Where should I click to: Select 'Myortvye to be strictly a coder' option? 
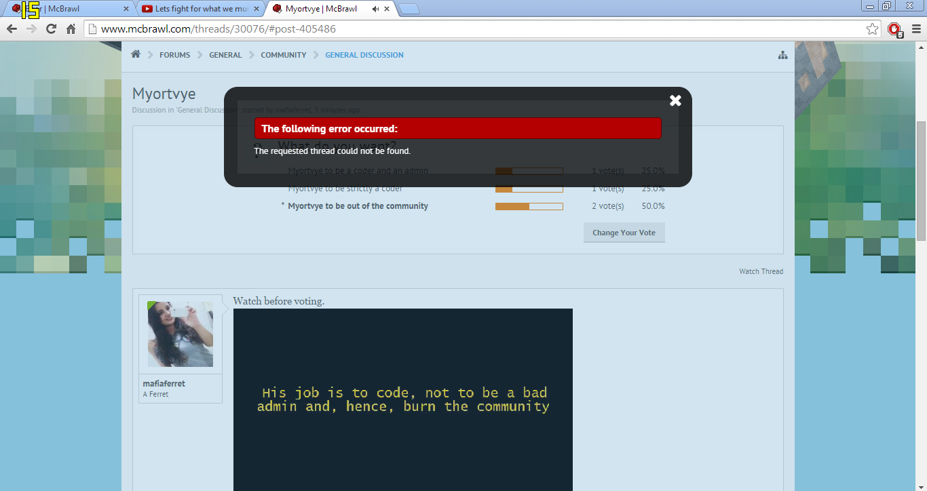coord(345,189)
